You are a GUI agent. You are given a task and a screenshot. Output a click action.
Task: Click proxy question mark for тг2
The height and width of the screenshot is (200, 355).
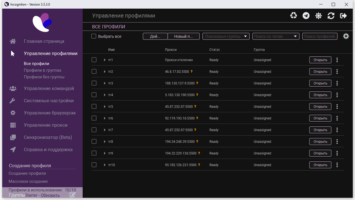[191, 71]
